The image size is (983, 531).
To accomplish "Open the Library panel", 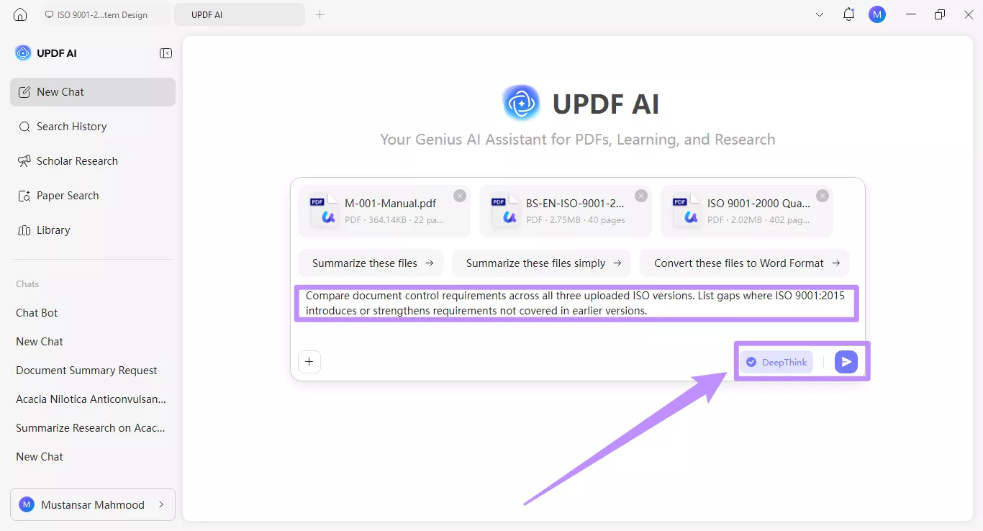I will pyautogui.click(x=53, y=230).
